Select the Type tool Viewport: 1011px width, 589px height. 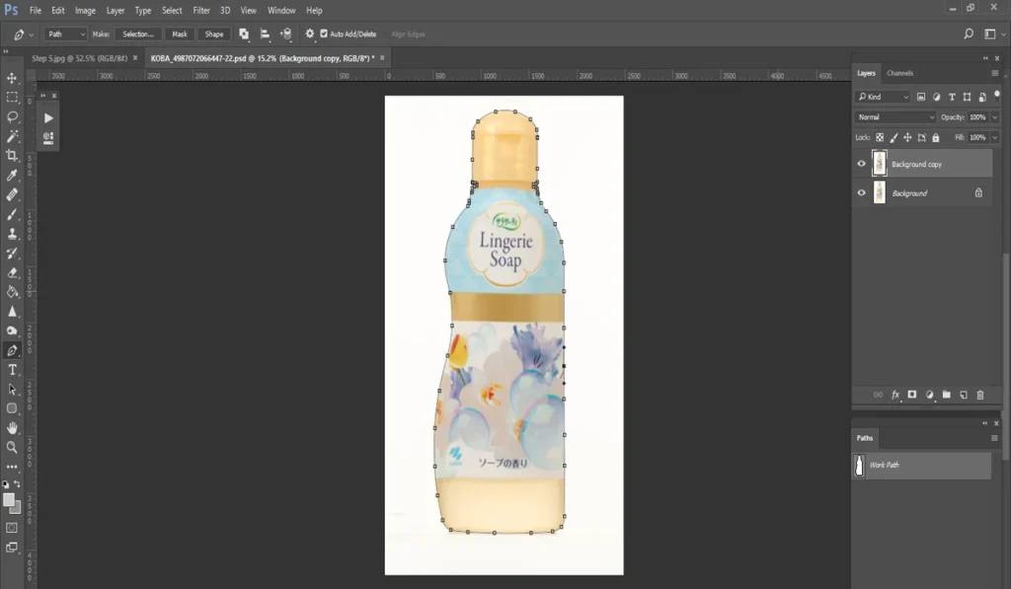(x=12, y=370)
